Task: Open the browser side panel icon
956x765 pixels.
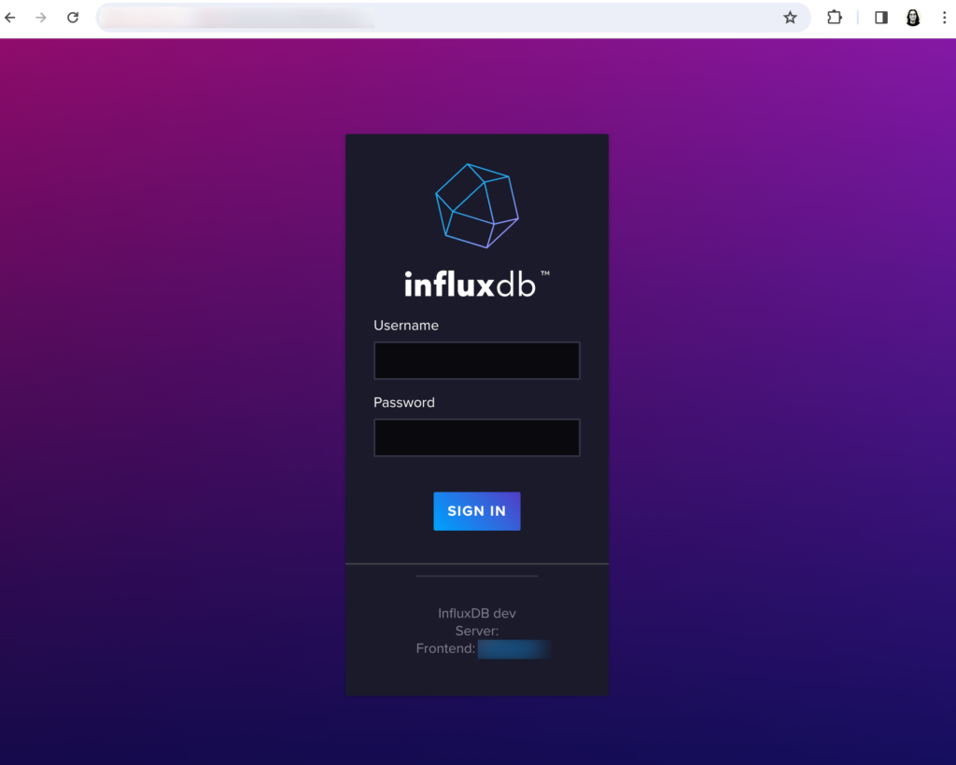Action: coord(879,17)
